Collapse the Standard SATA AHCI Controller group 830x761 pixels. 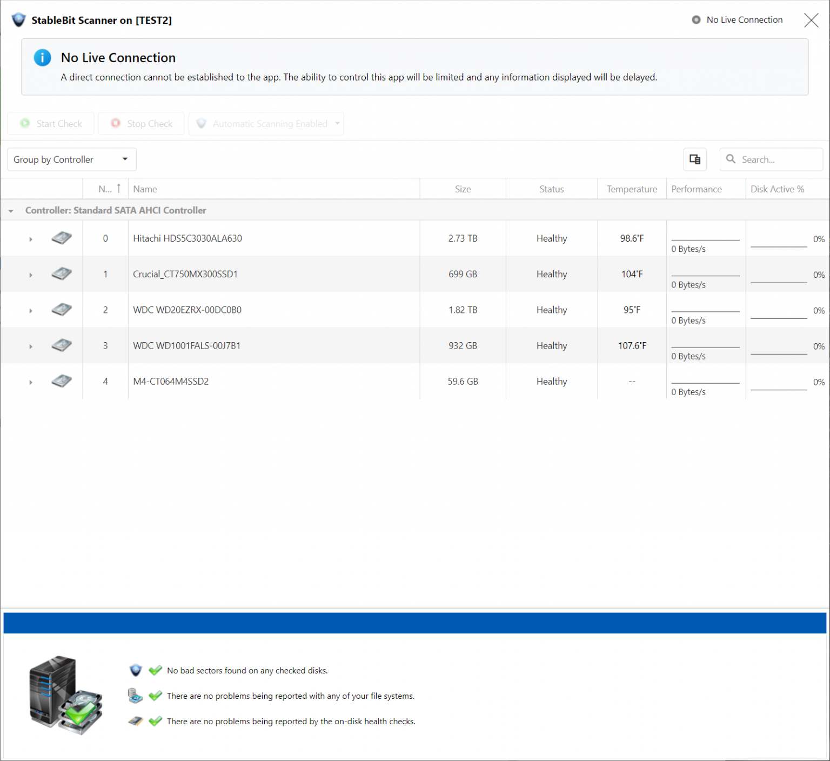(x=10, y=210)
